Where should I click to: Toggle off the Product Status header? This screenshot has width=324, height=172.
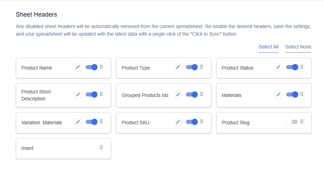[x=292, y=67]
